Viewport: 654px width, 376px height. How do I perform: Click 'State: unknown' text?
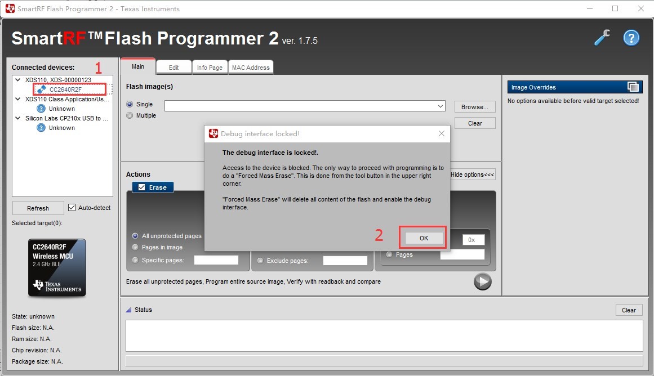pyautogui.click(x=33, y=316)
